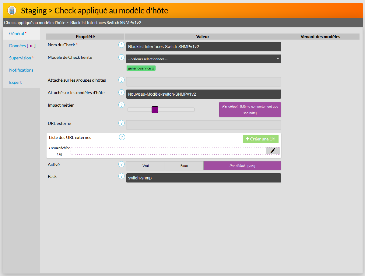Show help for Impact métier
The width and height of the screenshot is (365, 276).
(121, 105)
